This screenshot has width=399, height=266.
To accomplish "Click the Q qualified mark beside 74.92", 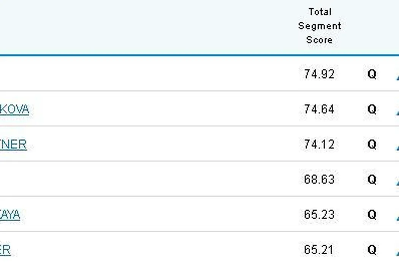I will (x=372, y=74).
